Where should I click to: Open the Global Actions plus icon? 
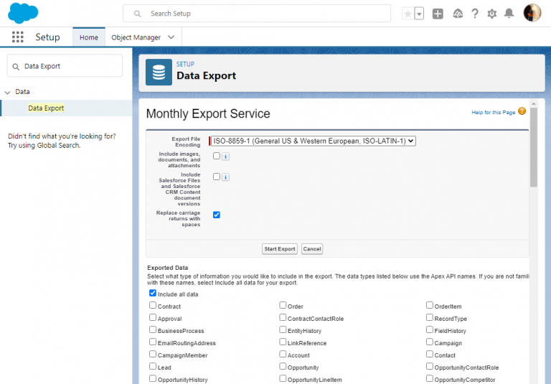click(438, 14)
